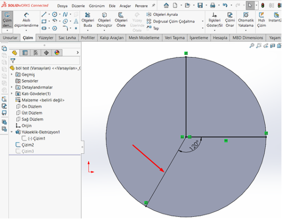Click the Select cursor tool

tap(250, 5)
